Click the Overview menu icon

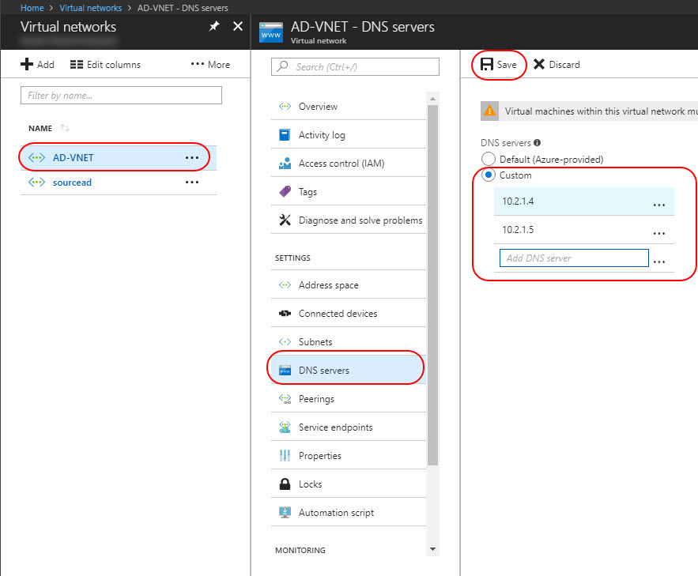pos(285,107)
